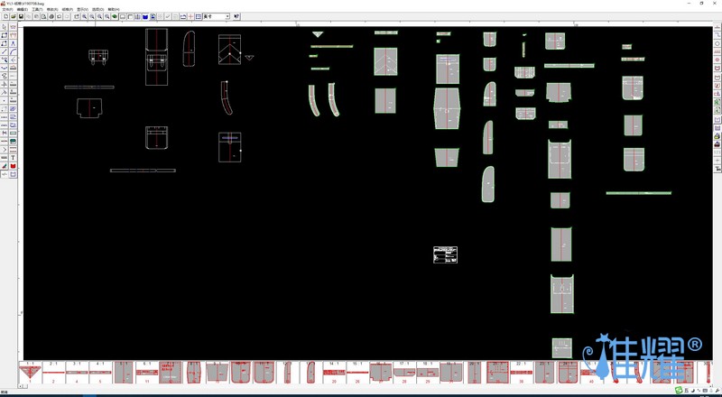This screenshot has height=397, width=722.
Task: Click the context help arrow-question icon
Action: click(x=237, y=16)
